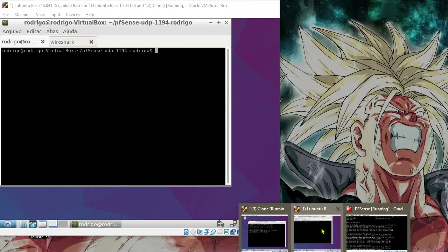Viewport: 448px width, 252px height.
Task: Open the Lubuntu start menu
Action: point(8,224)
